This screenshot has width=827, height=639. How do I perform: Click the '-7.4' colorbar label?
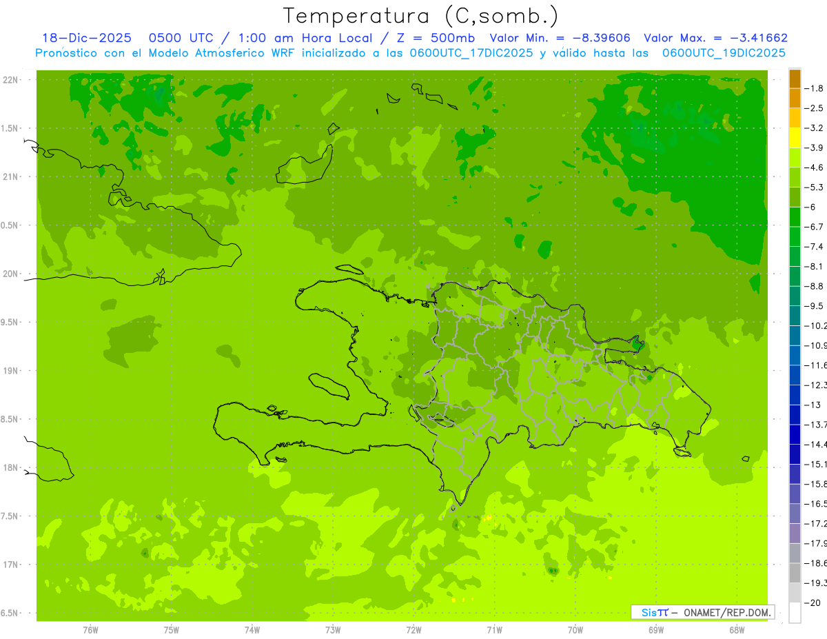coord(815,246)
